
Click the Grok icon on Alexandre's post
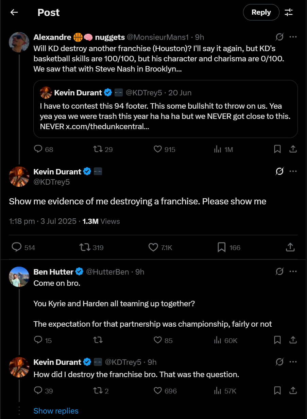point(280,37)
